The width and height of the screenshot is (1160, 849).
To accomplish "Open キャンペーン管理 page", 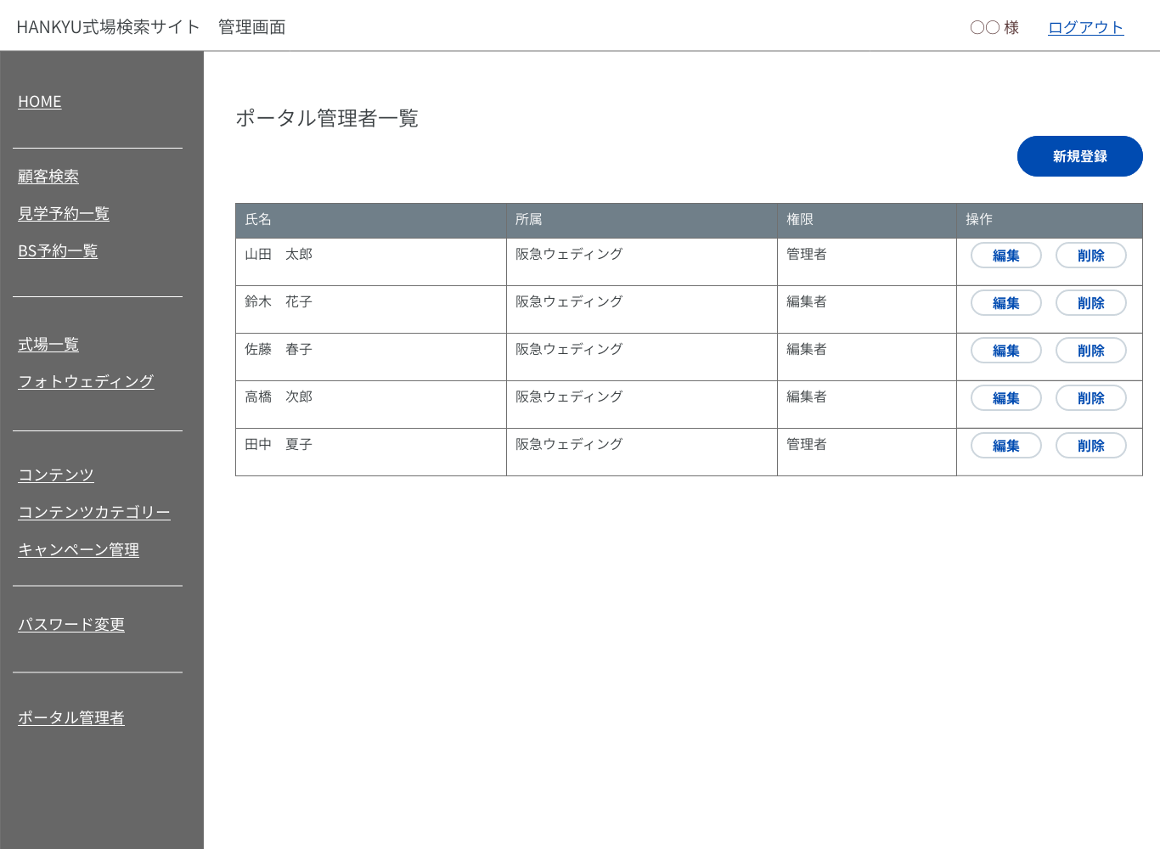I will [x=79, y=550].
